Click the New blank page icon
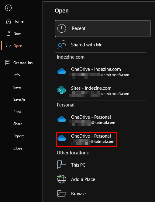This screenshot has height=202, width=155. pos(9,33)
